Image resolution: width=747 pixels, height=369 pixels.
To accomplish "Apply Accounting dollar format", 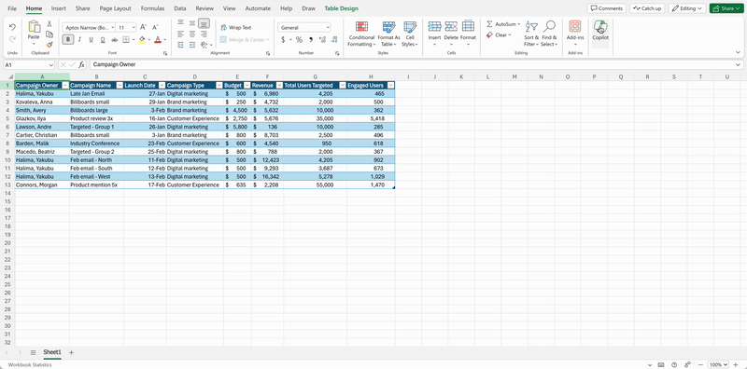I will point(283,39).
